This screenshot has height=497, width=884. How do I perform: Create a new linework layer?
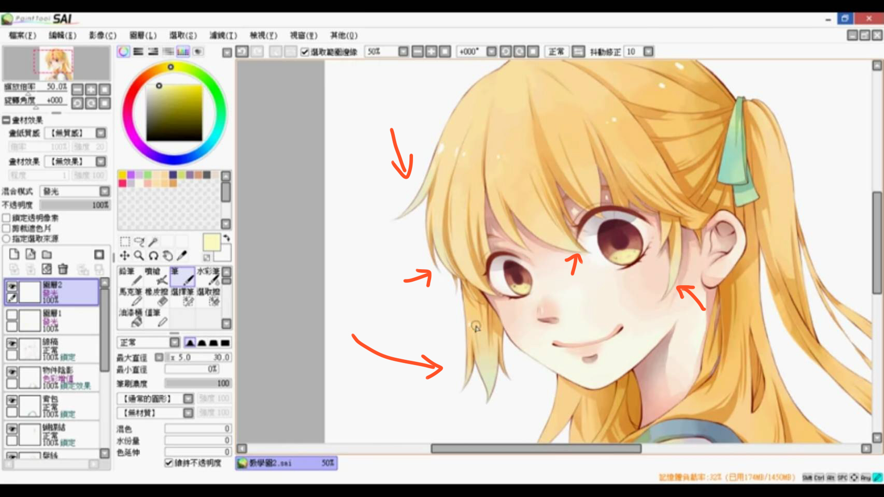click(x=31, y=254)
